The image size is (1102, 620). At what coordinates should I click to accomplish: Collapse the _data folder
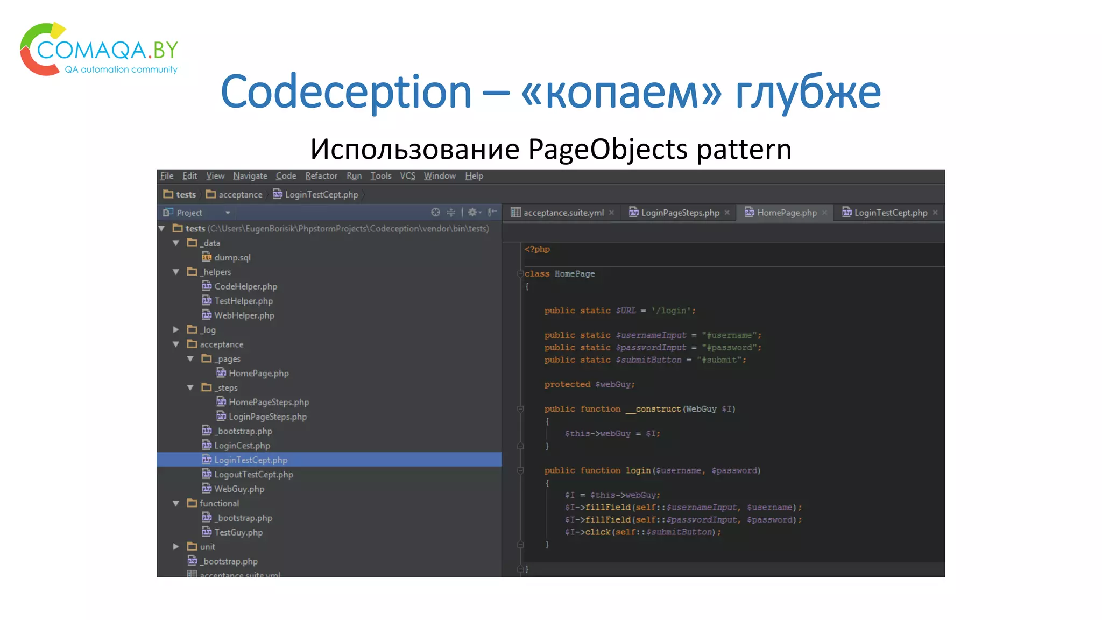click(176, 243)
